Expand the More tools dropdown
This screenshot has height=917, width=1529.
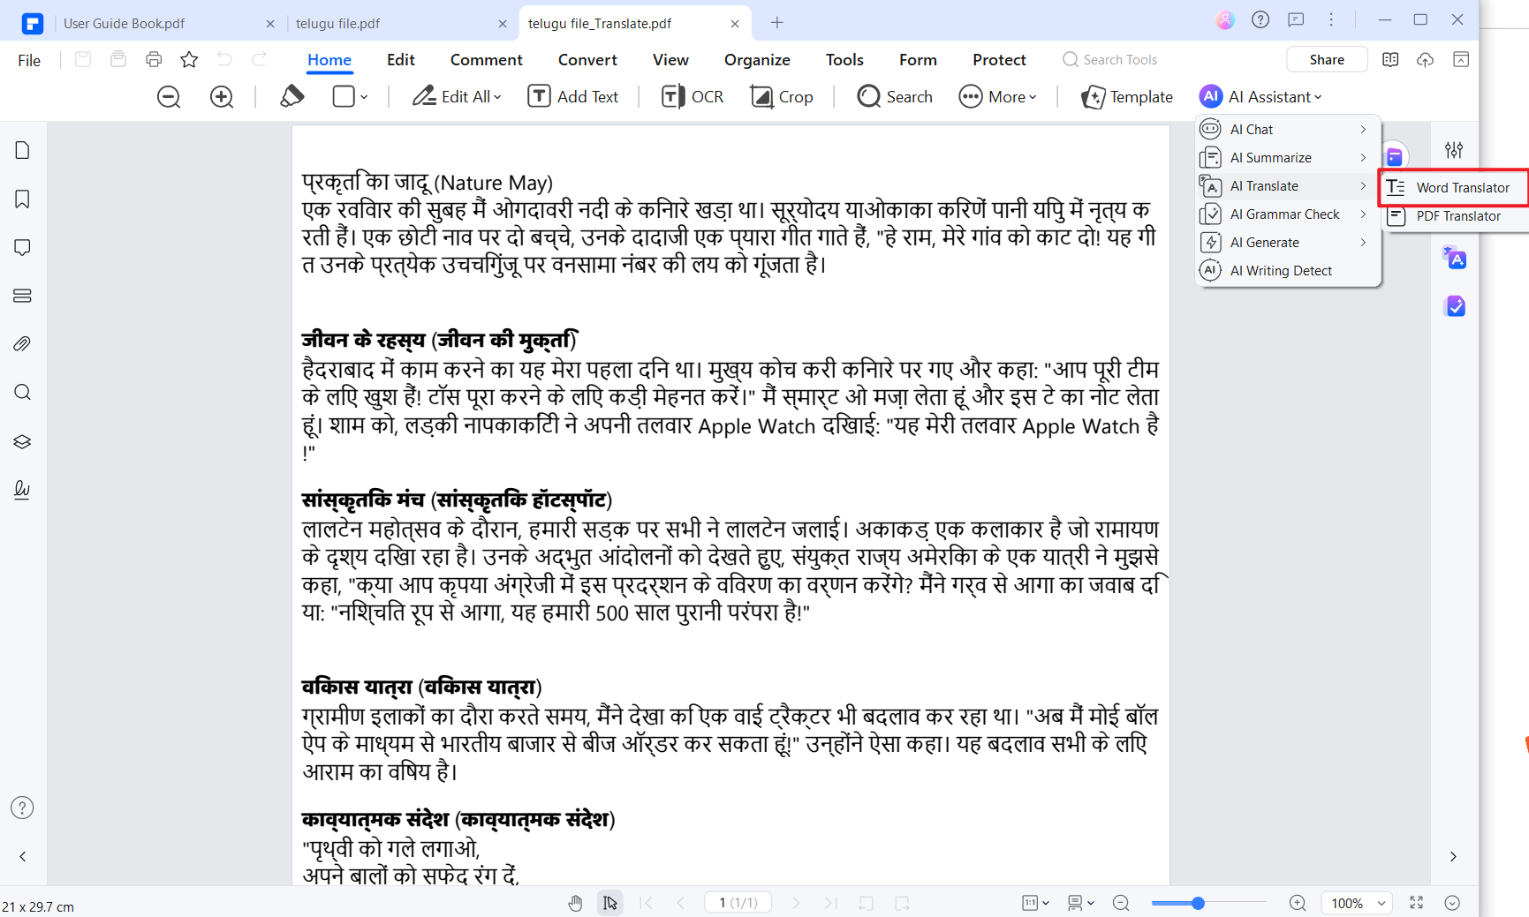pyautogui.click(x=998, y=97)
